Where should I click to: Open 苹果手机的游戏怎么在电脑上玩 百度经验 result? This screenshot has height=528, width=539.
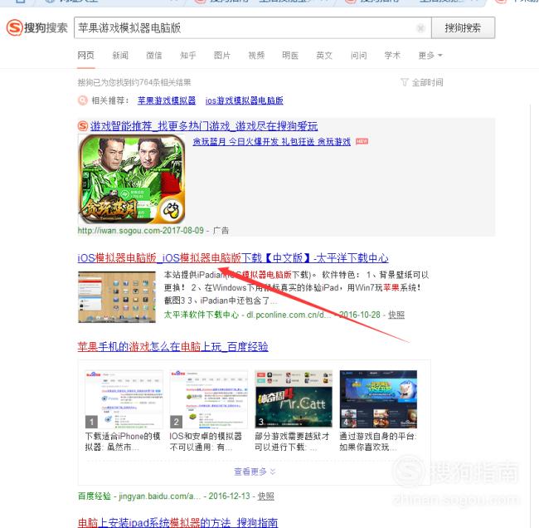tap(173, 346)
